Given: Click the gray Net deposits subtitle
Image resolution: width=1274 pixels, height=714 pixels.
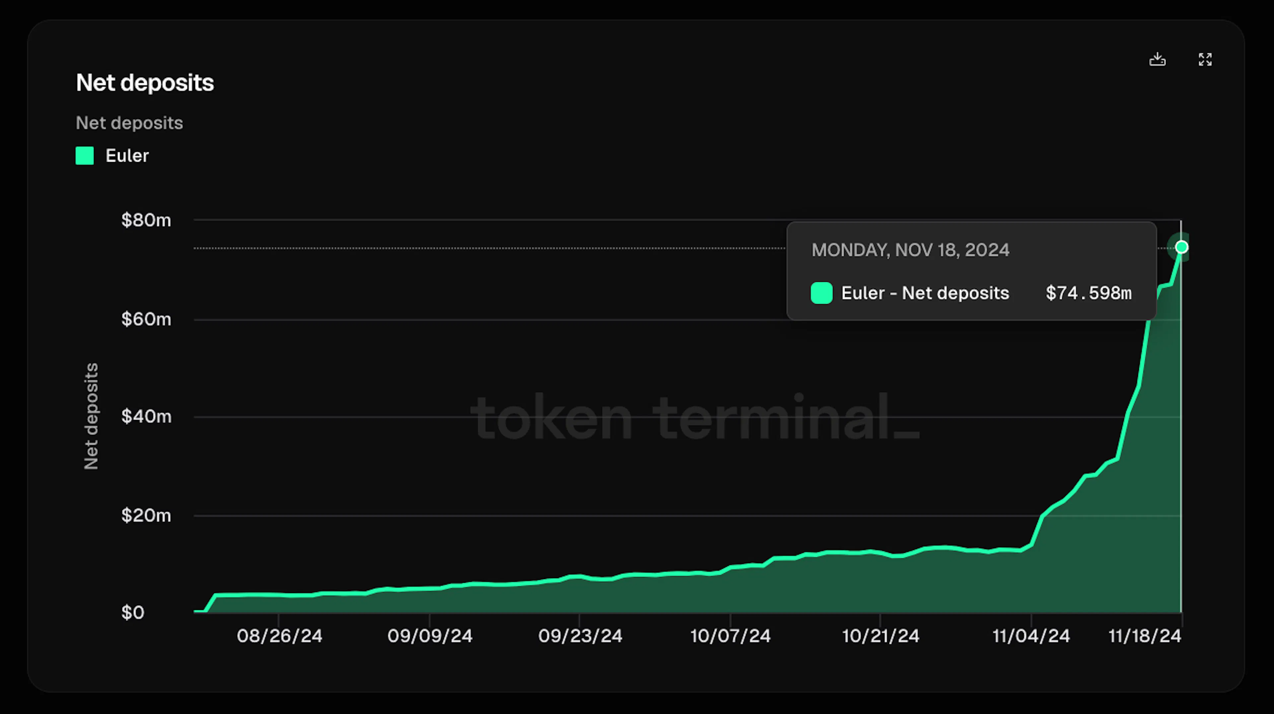Looking at the screenshot, I should tap(130, 123).
